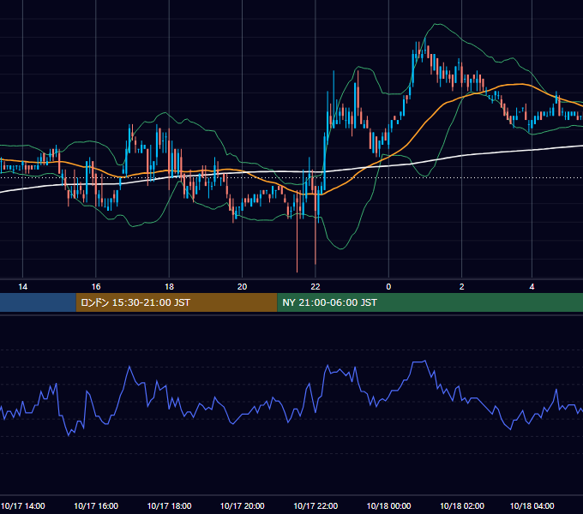Select the blue session bar before ロンドン

click(38, 302)
